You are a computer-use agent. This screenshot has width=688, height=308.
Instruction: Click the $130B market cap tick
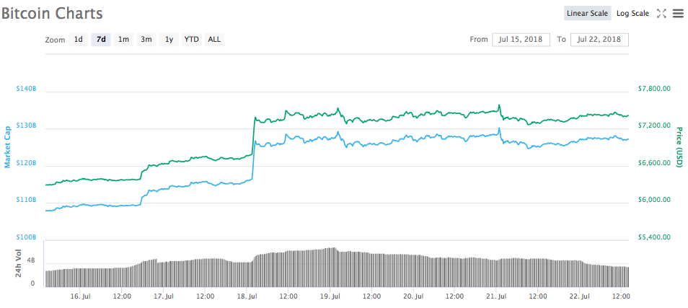tap(25, 126)
